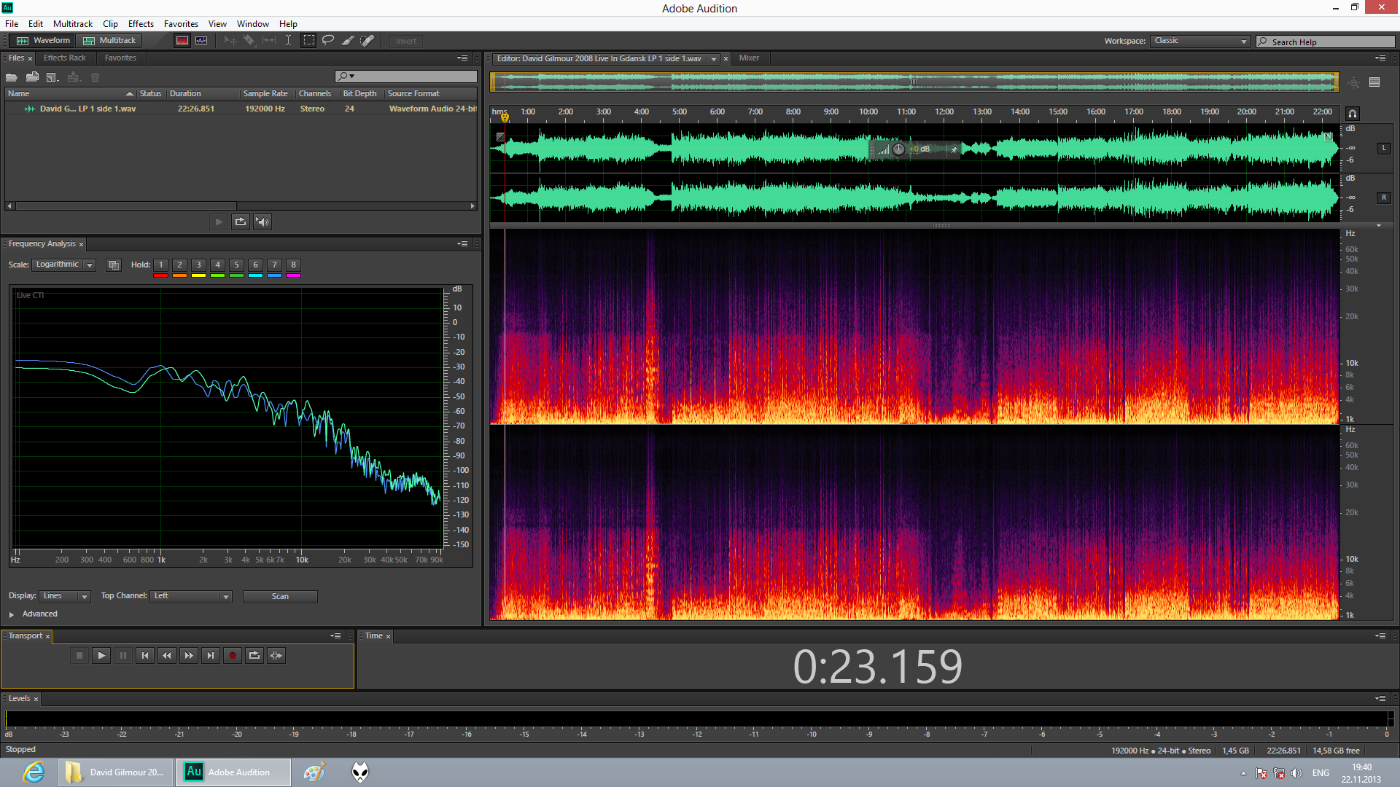The width and height of the screenshot is (1400, 787).
Task: Select the Move tool
Action: tap(230, 41)
